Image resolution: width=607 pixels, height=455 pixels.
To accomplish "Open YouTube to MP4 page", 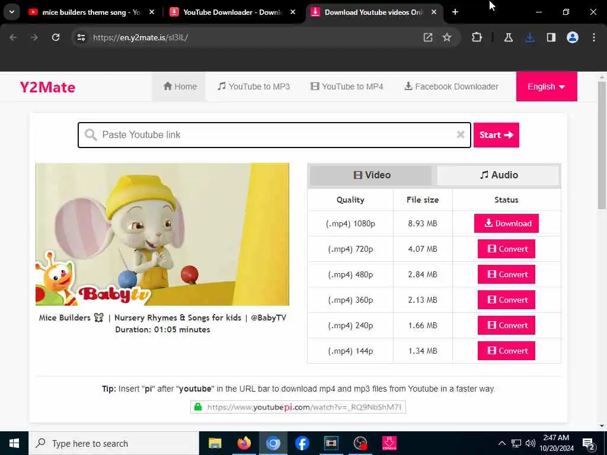I will click(x=347, y=86).
